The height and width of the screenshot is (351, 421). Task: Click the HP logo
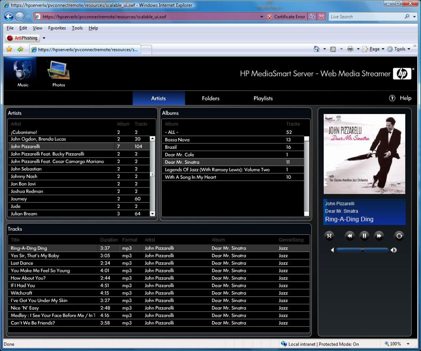pos(402,73)
